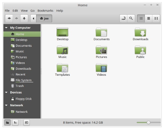Image resolution: width=163 pixels, height=129 pixels.
Task: Select the Templates folder icon
Action: (x=62, y=68)
